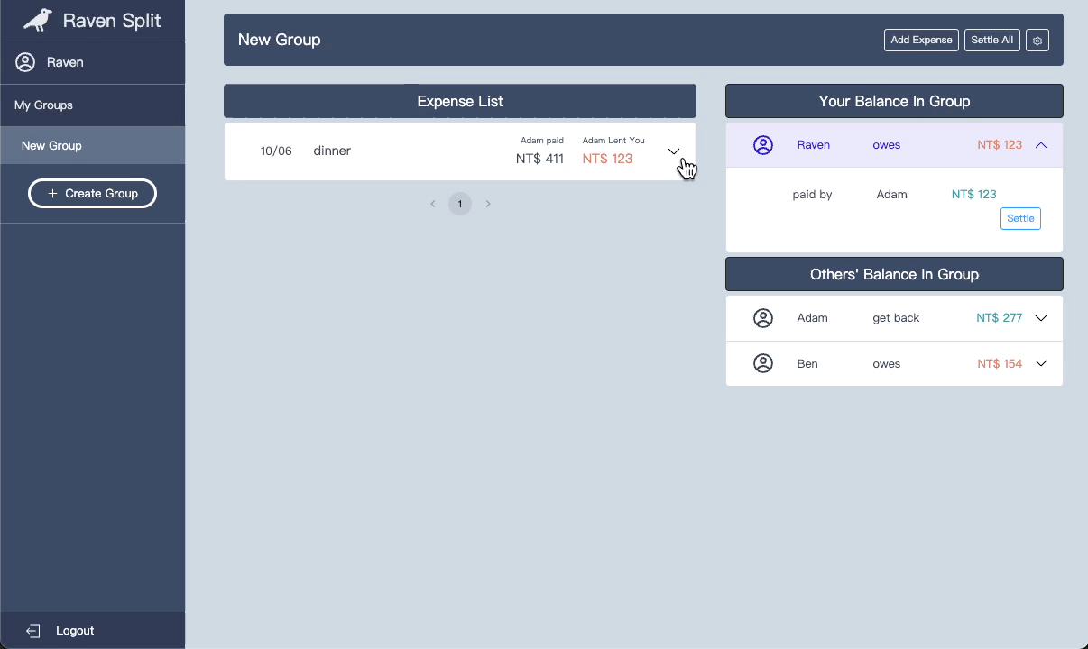Click the name Raven in balance row

[x=814, y=145]
